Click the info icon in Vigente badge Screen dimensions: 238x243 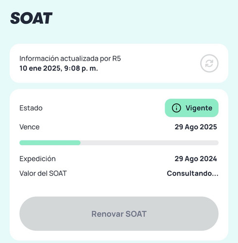[176, 108]
